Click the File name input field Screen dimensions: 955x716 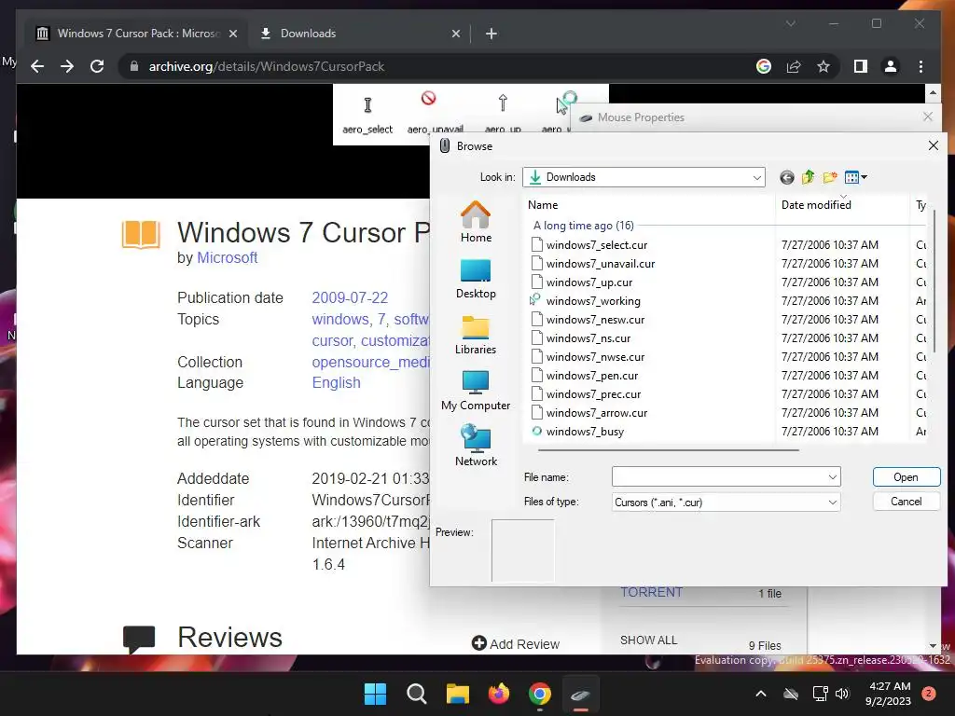[x=719, y=476]
